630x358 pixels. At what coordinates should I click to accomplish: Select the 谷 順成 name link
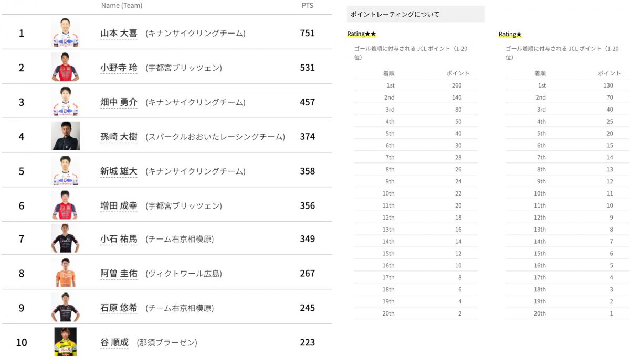[114, 342]
